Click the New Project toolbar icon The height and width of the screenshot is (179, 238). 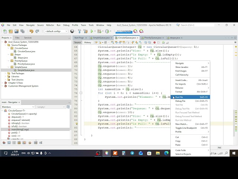(x=11, y=31)
